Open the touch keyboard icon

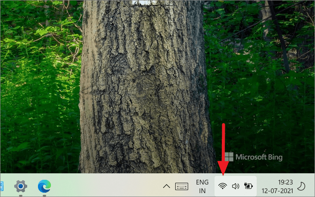(x=182, y=186)
